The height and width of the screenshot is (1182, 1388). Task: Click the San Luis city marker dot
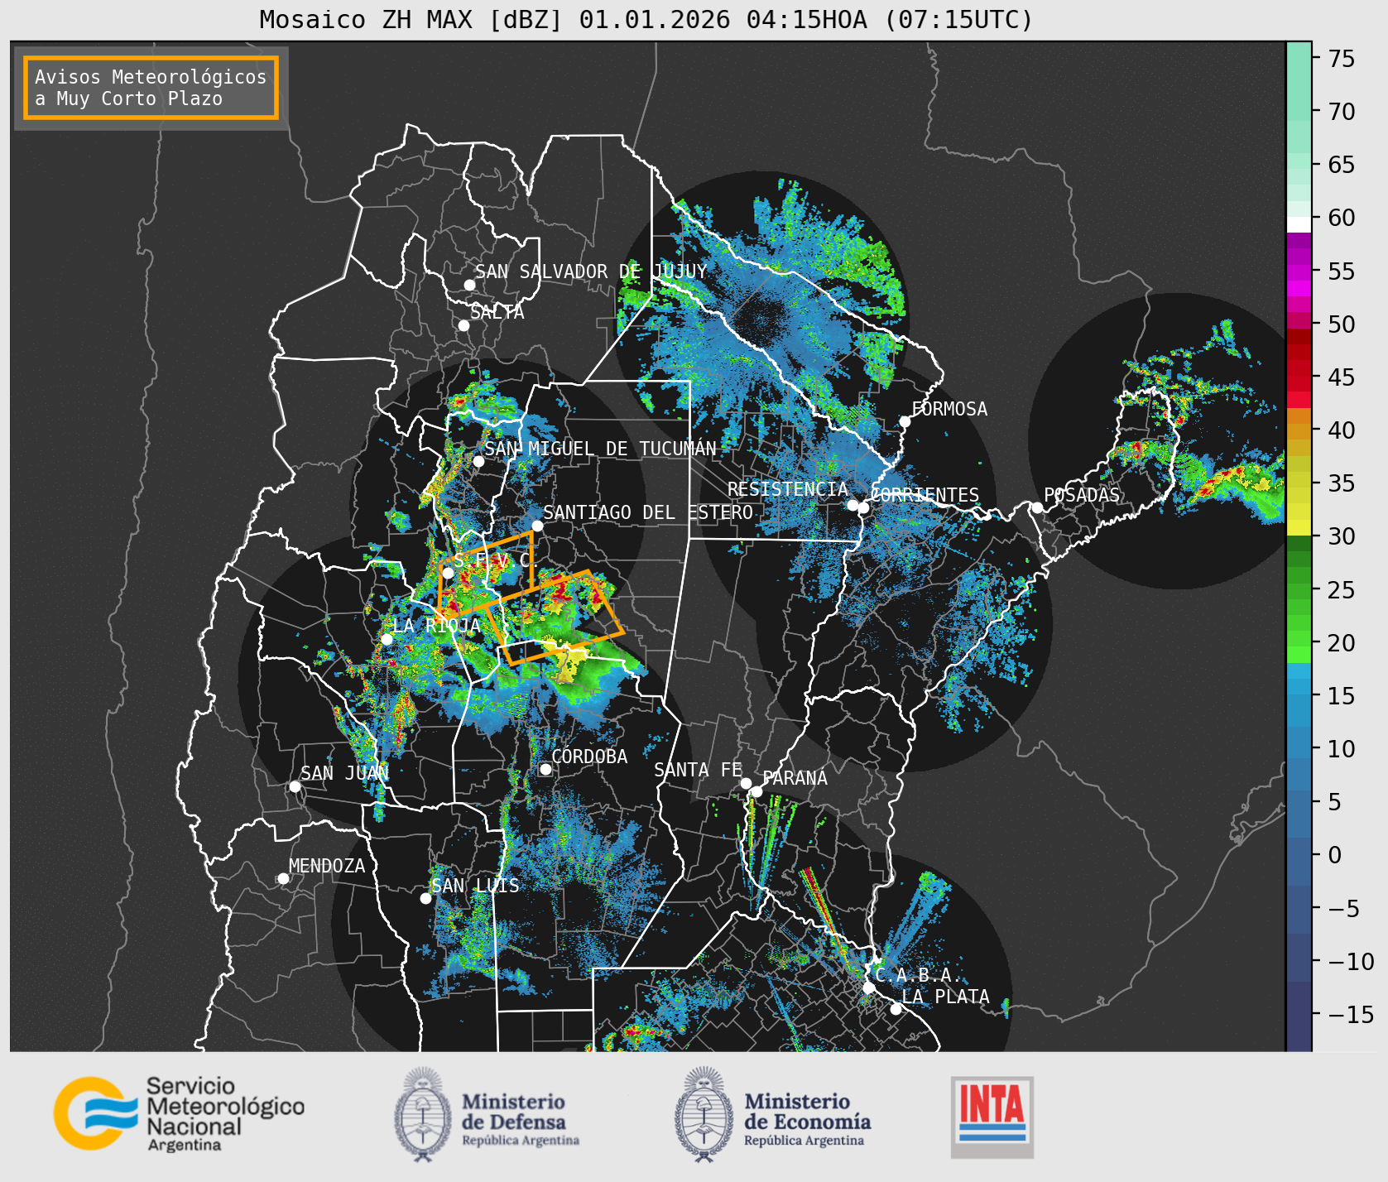425,898
